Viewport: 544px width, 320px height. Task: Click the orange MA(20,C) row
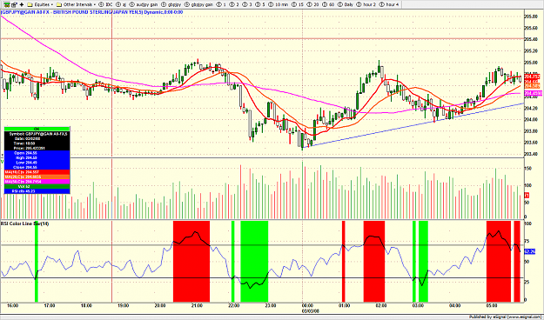click(x=37, y=177)
